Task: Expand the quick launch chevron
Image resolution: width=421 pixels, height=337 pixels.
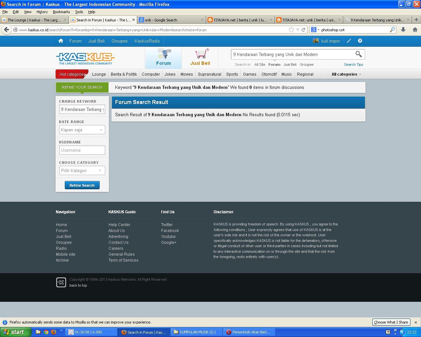Action: (61, 331)
